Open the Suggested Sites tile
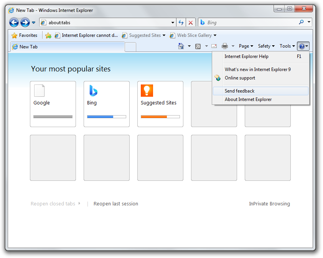This screenshot has width=323, height=258. click(160, 104)
